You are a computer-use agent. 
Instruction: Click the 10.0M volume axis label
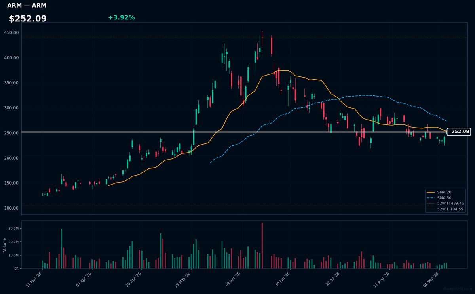click(13, 255)
